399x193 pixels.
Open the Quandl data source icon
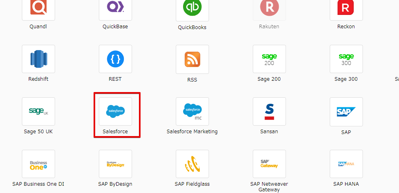(x=38, y=8)
